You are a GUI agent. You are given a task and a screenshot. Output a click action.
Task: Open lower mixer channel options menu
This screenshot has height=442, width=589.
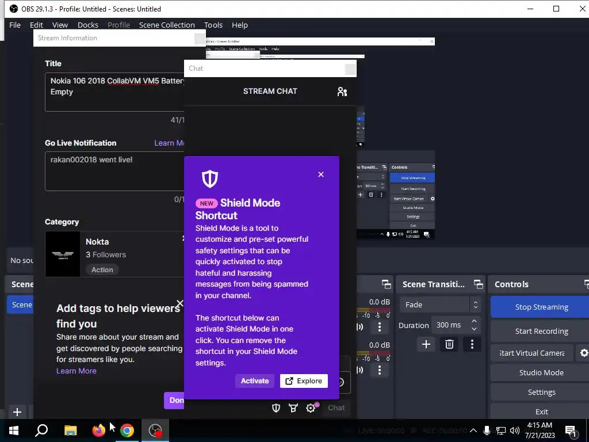[380, 370]
